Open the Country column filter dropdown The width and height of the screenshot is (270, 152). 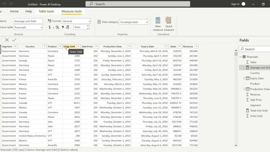pyautogui.click(x=44, y=46)
